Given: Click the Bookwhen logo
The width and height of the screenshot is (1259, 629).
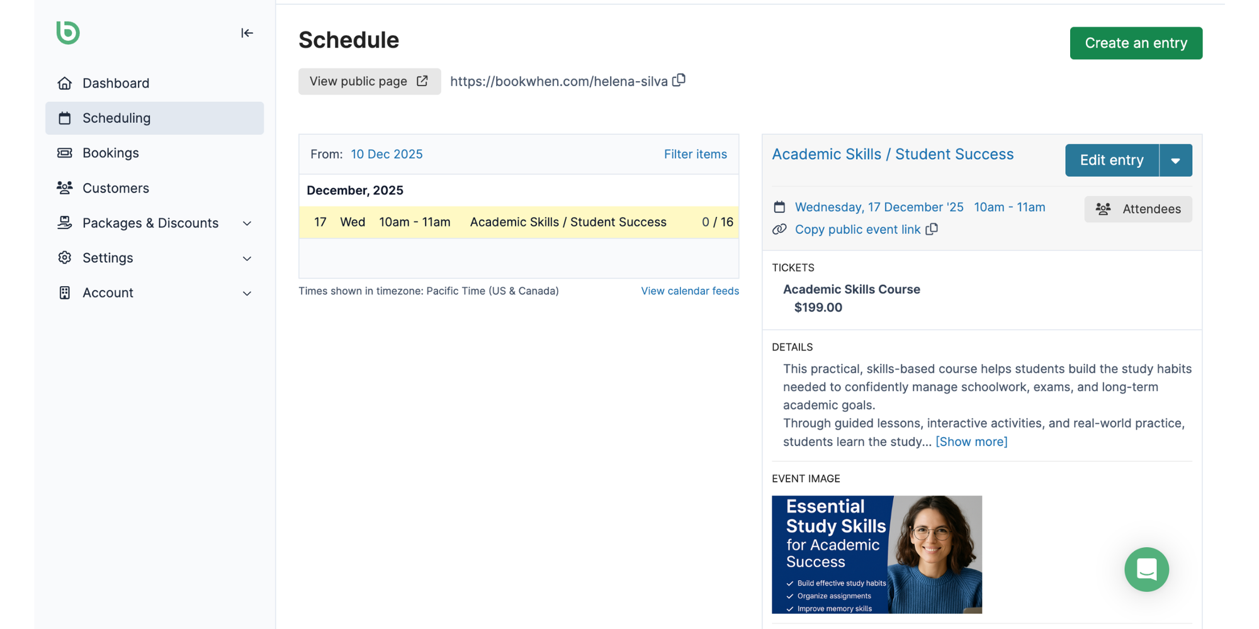Looking at the screenshot, I should tap(67, 33).
